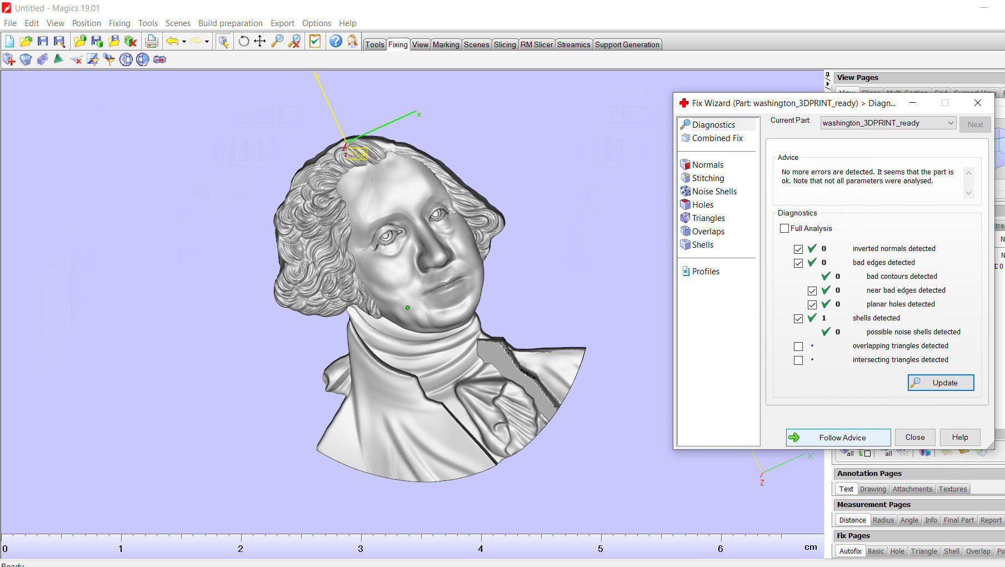The height and width of the screenshot is (567, 1005).
Task: Activate the zoom magnifier tool
Action: [277, 41]
